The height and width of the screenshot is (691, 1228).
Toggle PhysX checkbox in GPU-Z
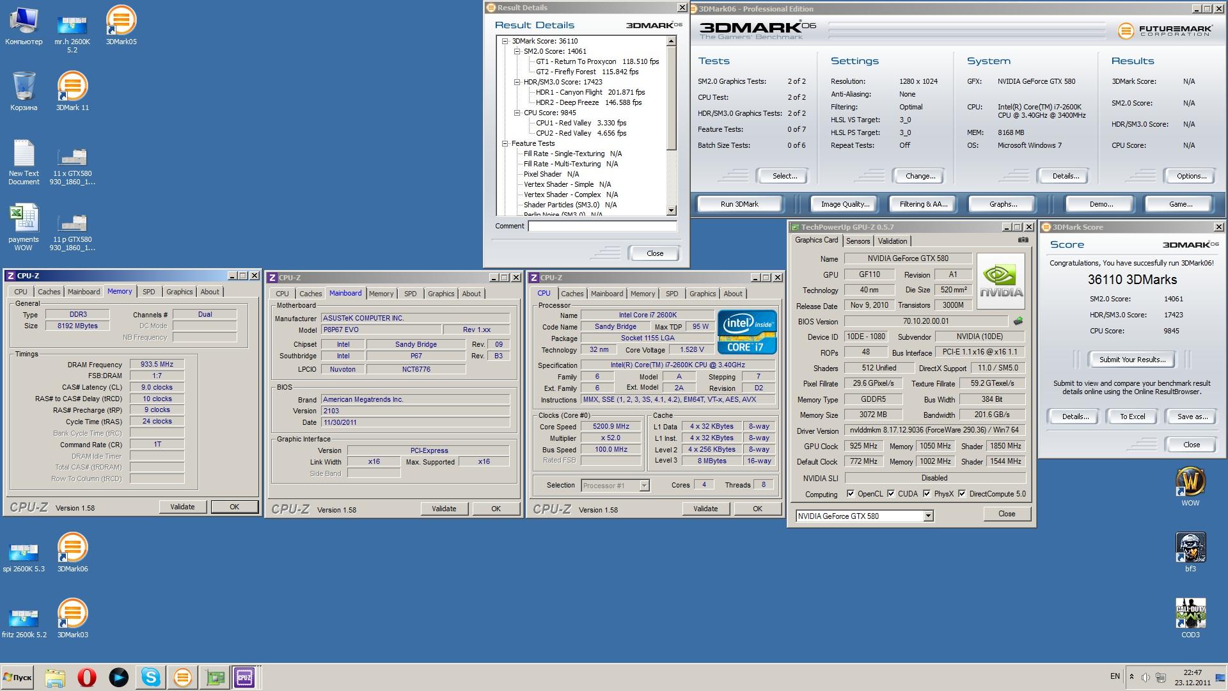click(927, 493)
